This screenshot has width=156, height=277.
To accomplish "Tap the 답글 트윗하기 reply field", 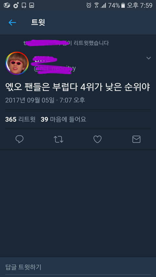I will point(78,267).
